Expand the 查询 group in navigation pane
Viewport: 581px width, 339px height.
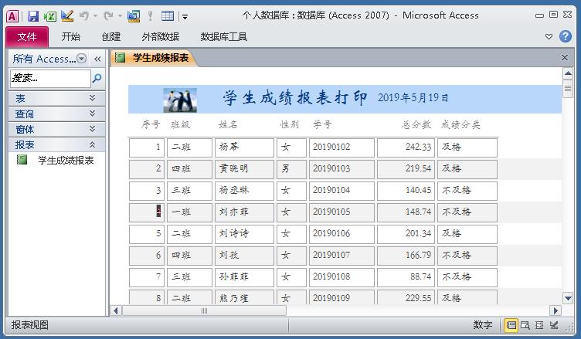pyautogui.click(x=56, y=114)
